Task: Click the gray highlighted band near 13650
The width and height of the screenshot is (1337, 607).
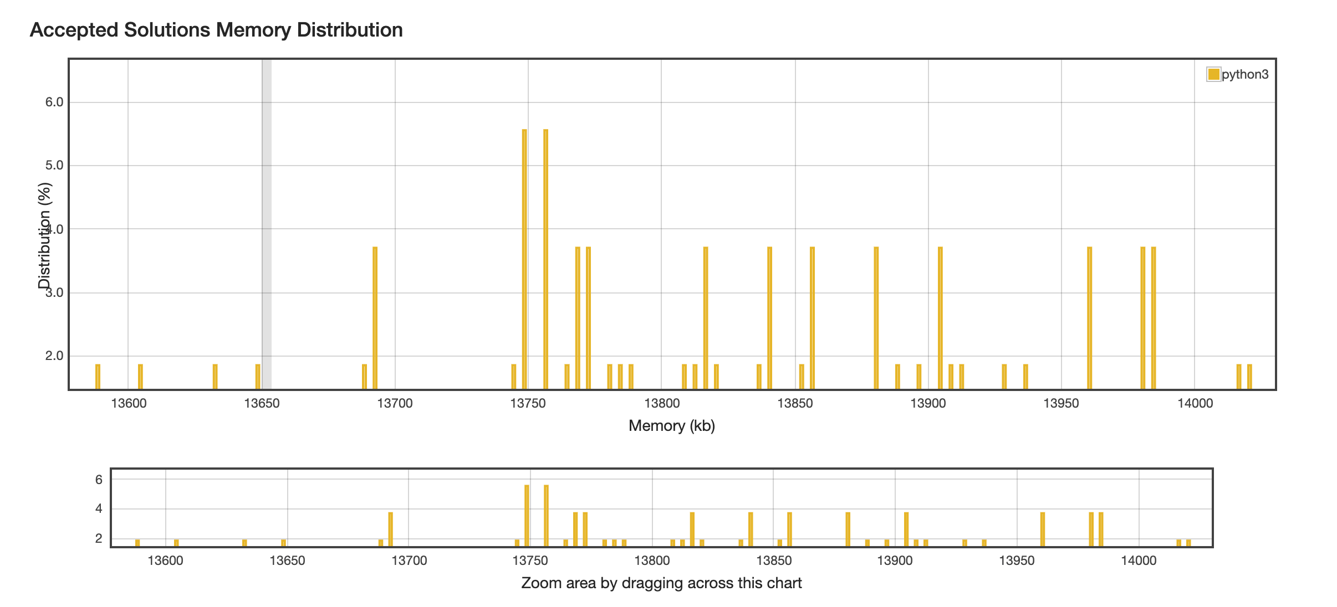Action: (267, 222)
